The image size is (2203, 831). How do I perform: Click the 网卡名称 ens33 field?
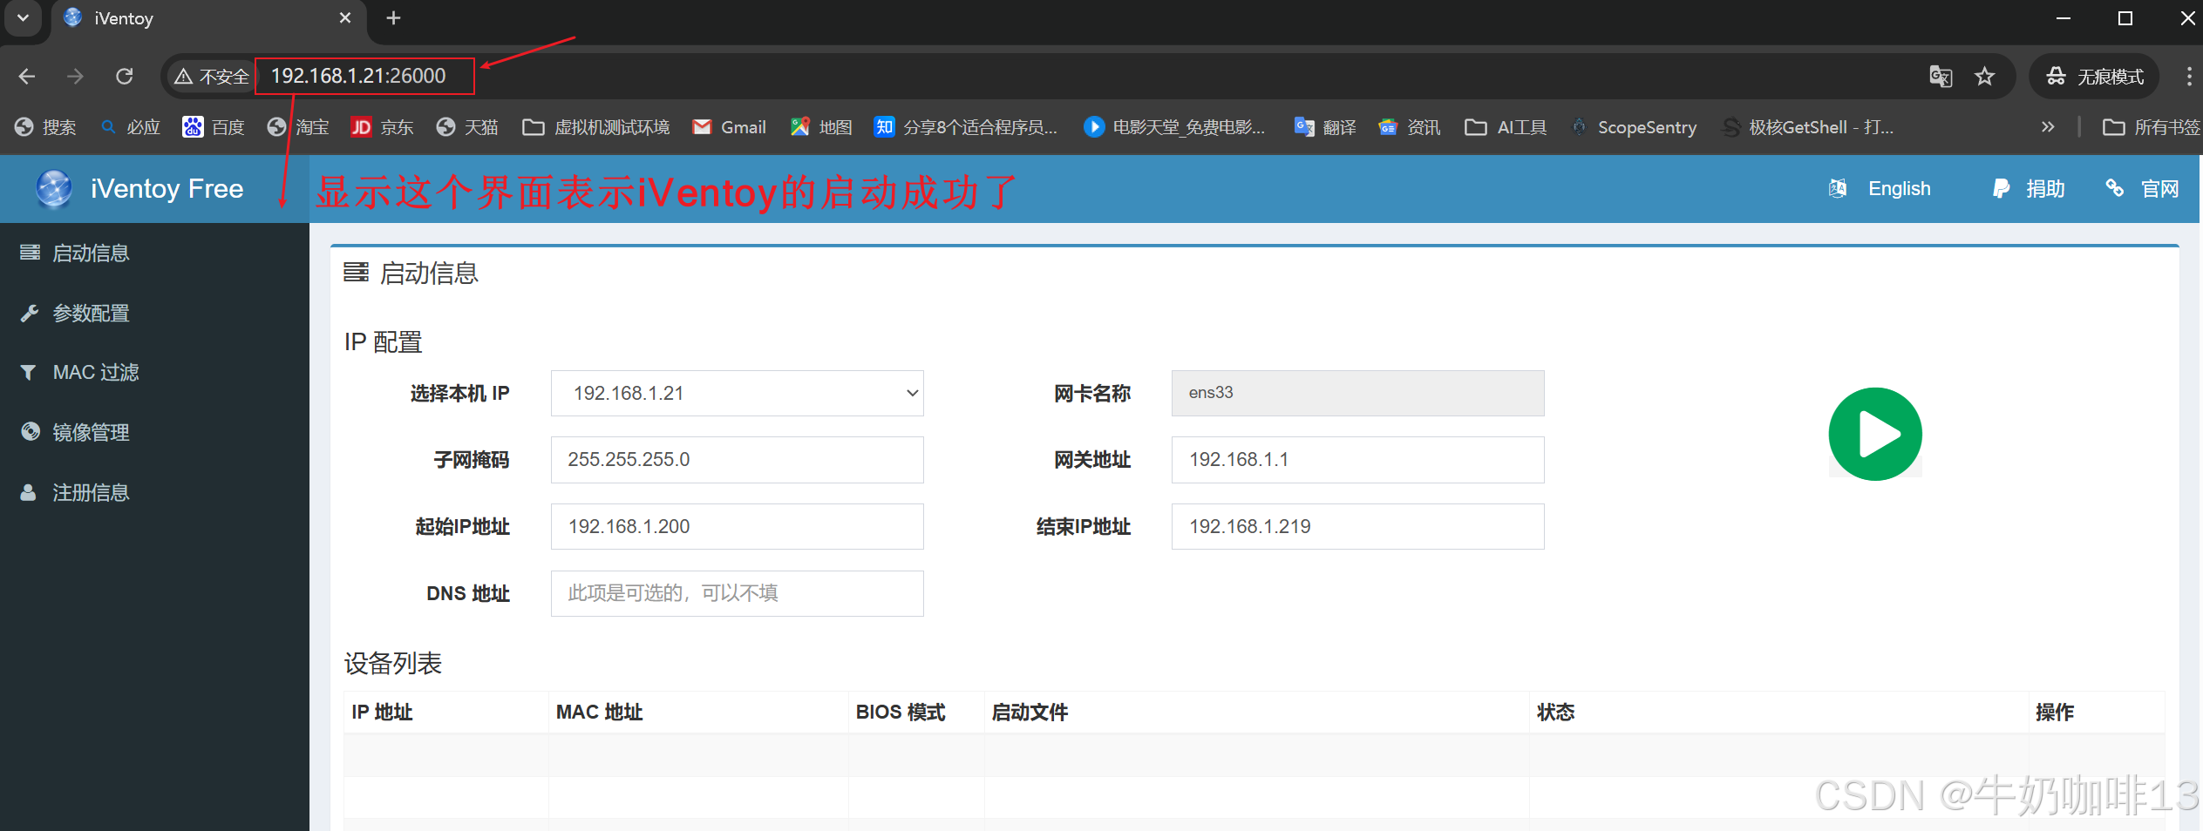pos(1357,393)
